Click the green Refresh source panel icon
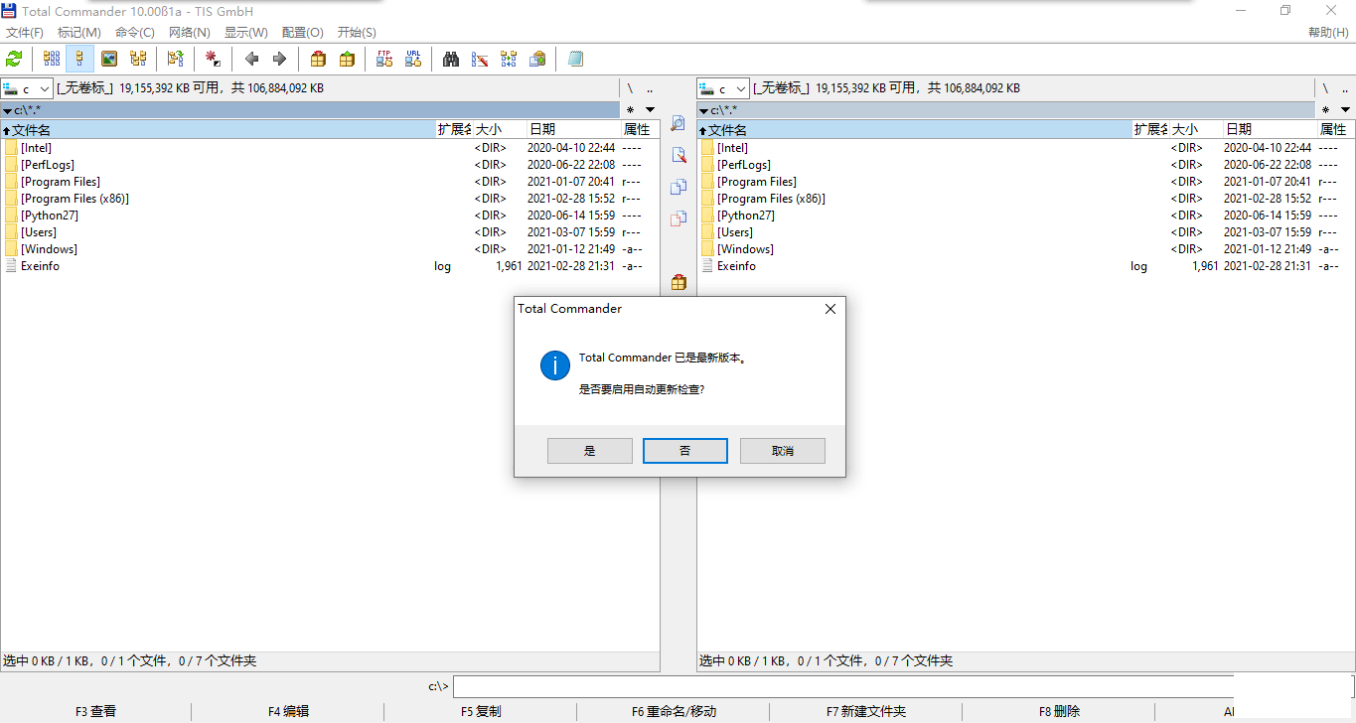This screenshot has width=1356, height=723. pyautogui.click(x=14, y=59)
